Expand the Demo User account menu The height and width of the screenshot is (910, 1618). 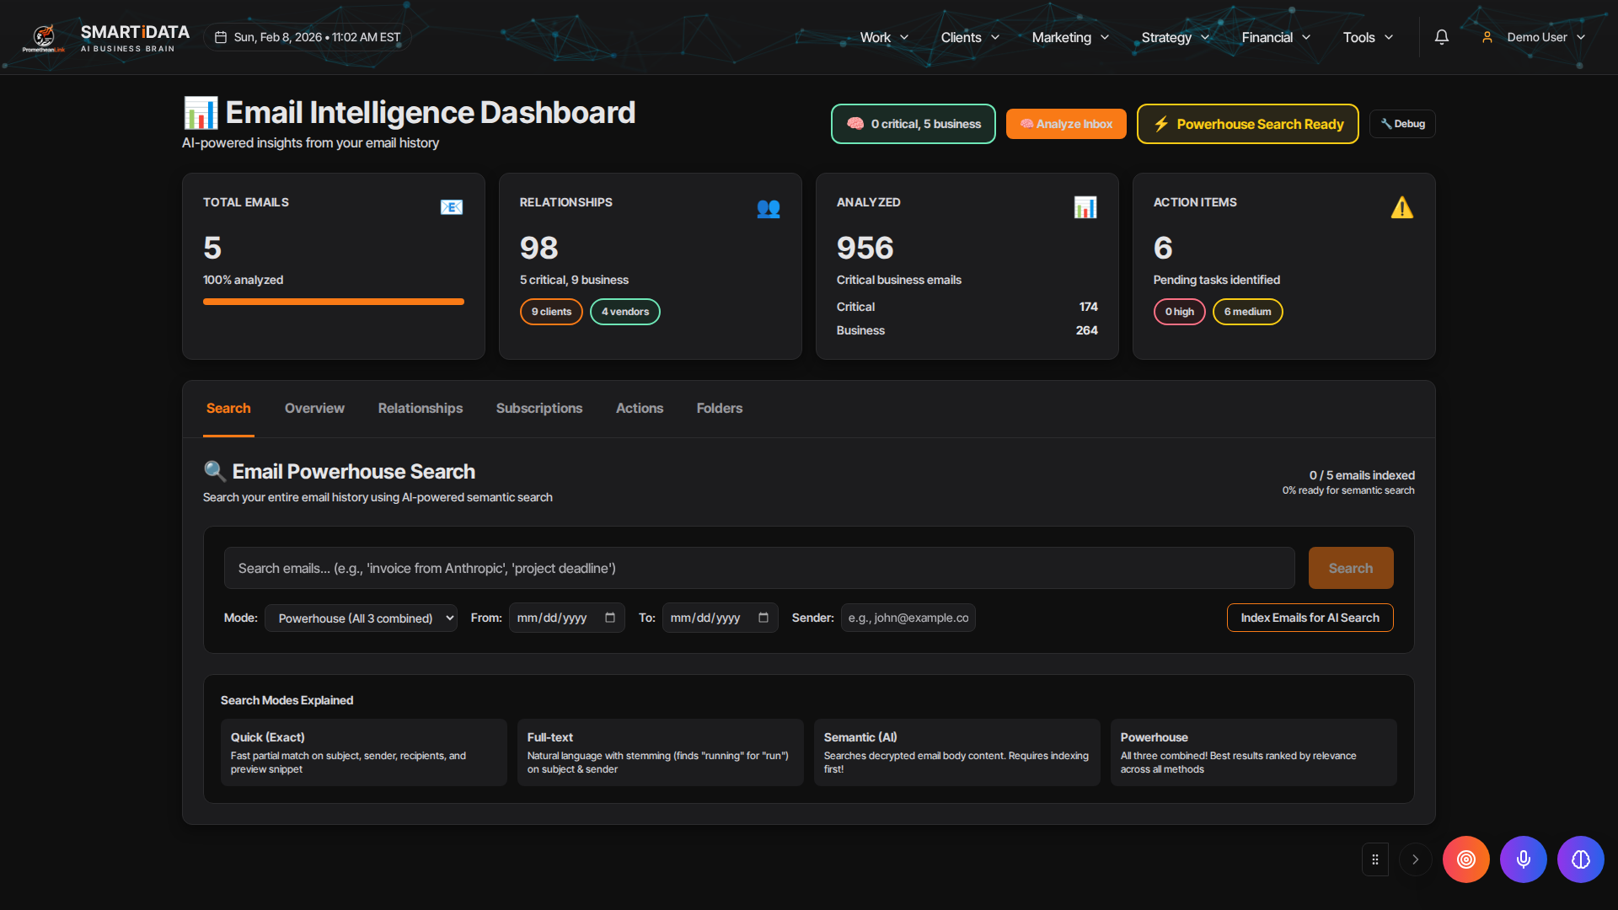click(x=1537, y=37)
